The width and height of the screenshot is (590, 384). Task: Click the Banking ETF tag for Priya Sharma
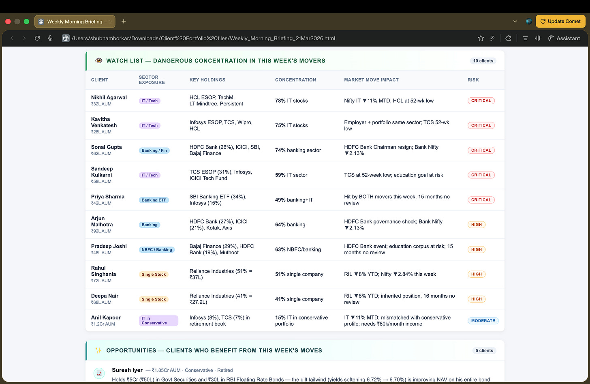click(x=154, y=200)
